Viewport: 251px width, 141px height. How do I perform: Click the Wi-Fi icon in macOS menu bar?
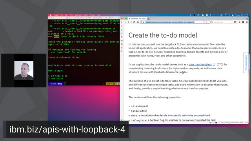click(226, 15)
